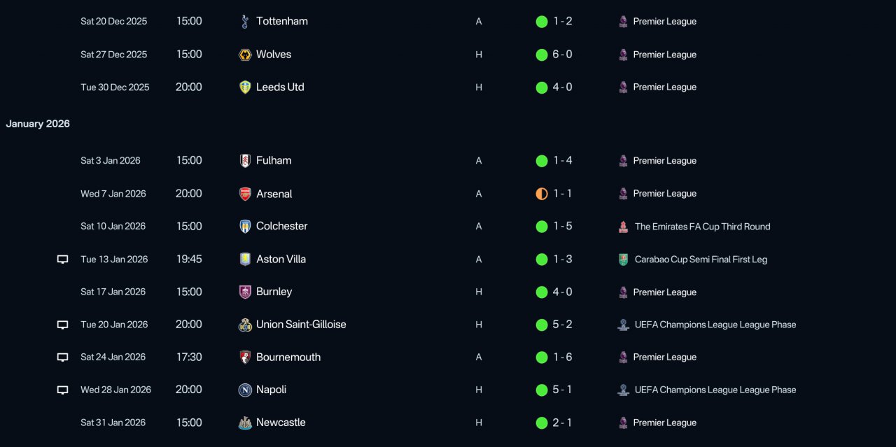Click the Sat 10 Jan 2026 date
The width and height of the screenshot is (896, 447).
113,227
